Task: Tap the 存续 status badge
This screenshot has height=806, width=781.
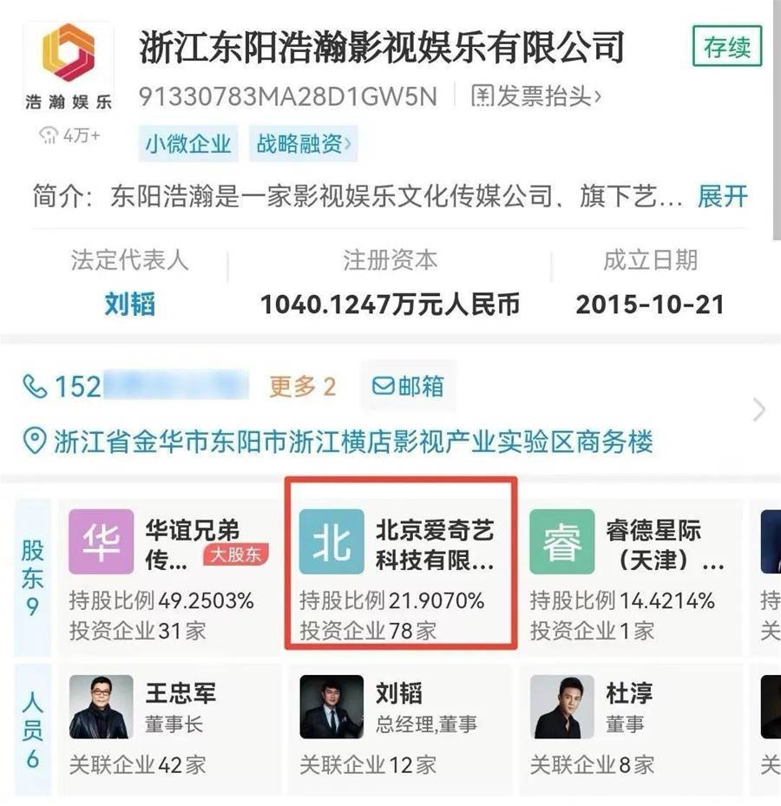Action: [x=727, y=47]
